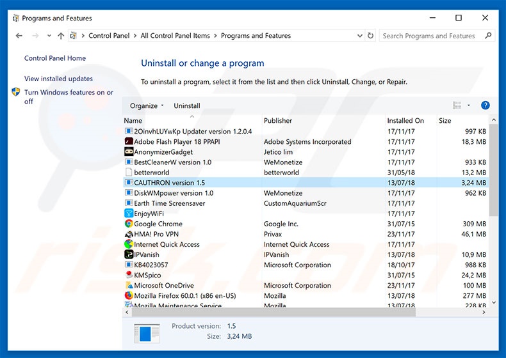
Task: Open Turn Windows features on or off
Action: tap(69, 97)
